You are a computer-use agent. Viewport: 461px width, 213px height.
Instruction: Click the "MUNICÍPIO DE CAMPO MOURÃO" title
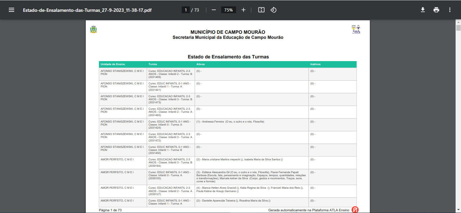point(228,32)
